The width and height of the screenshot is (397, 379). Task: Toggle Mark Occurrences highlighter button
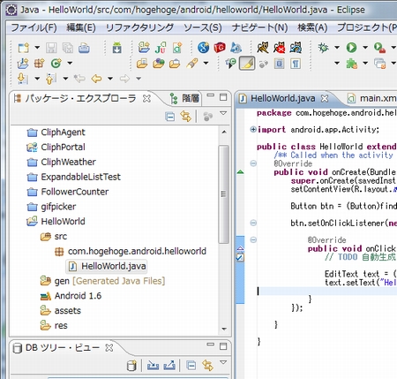(x=247, y=64)
